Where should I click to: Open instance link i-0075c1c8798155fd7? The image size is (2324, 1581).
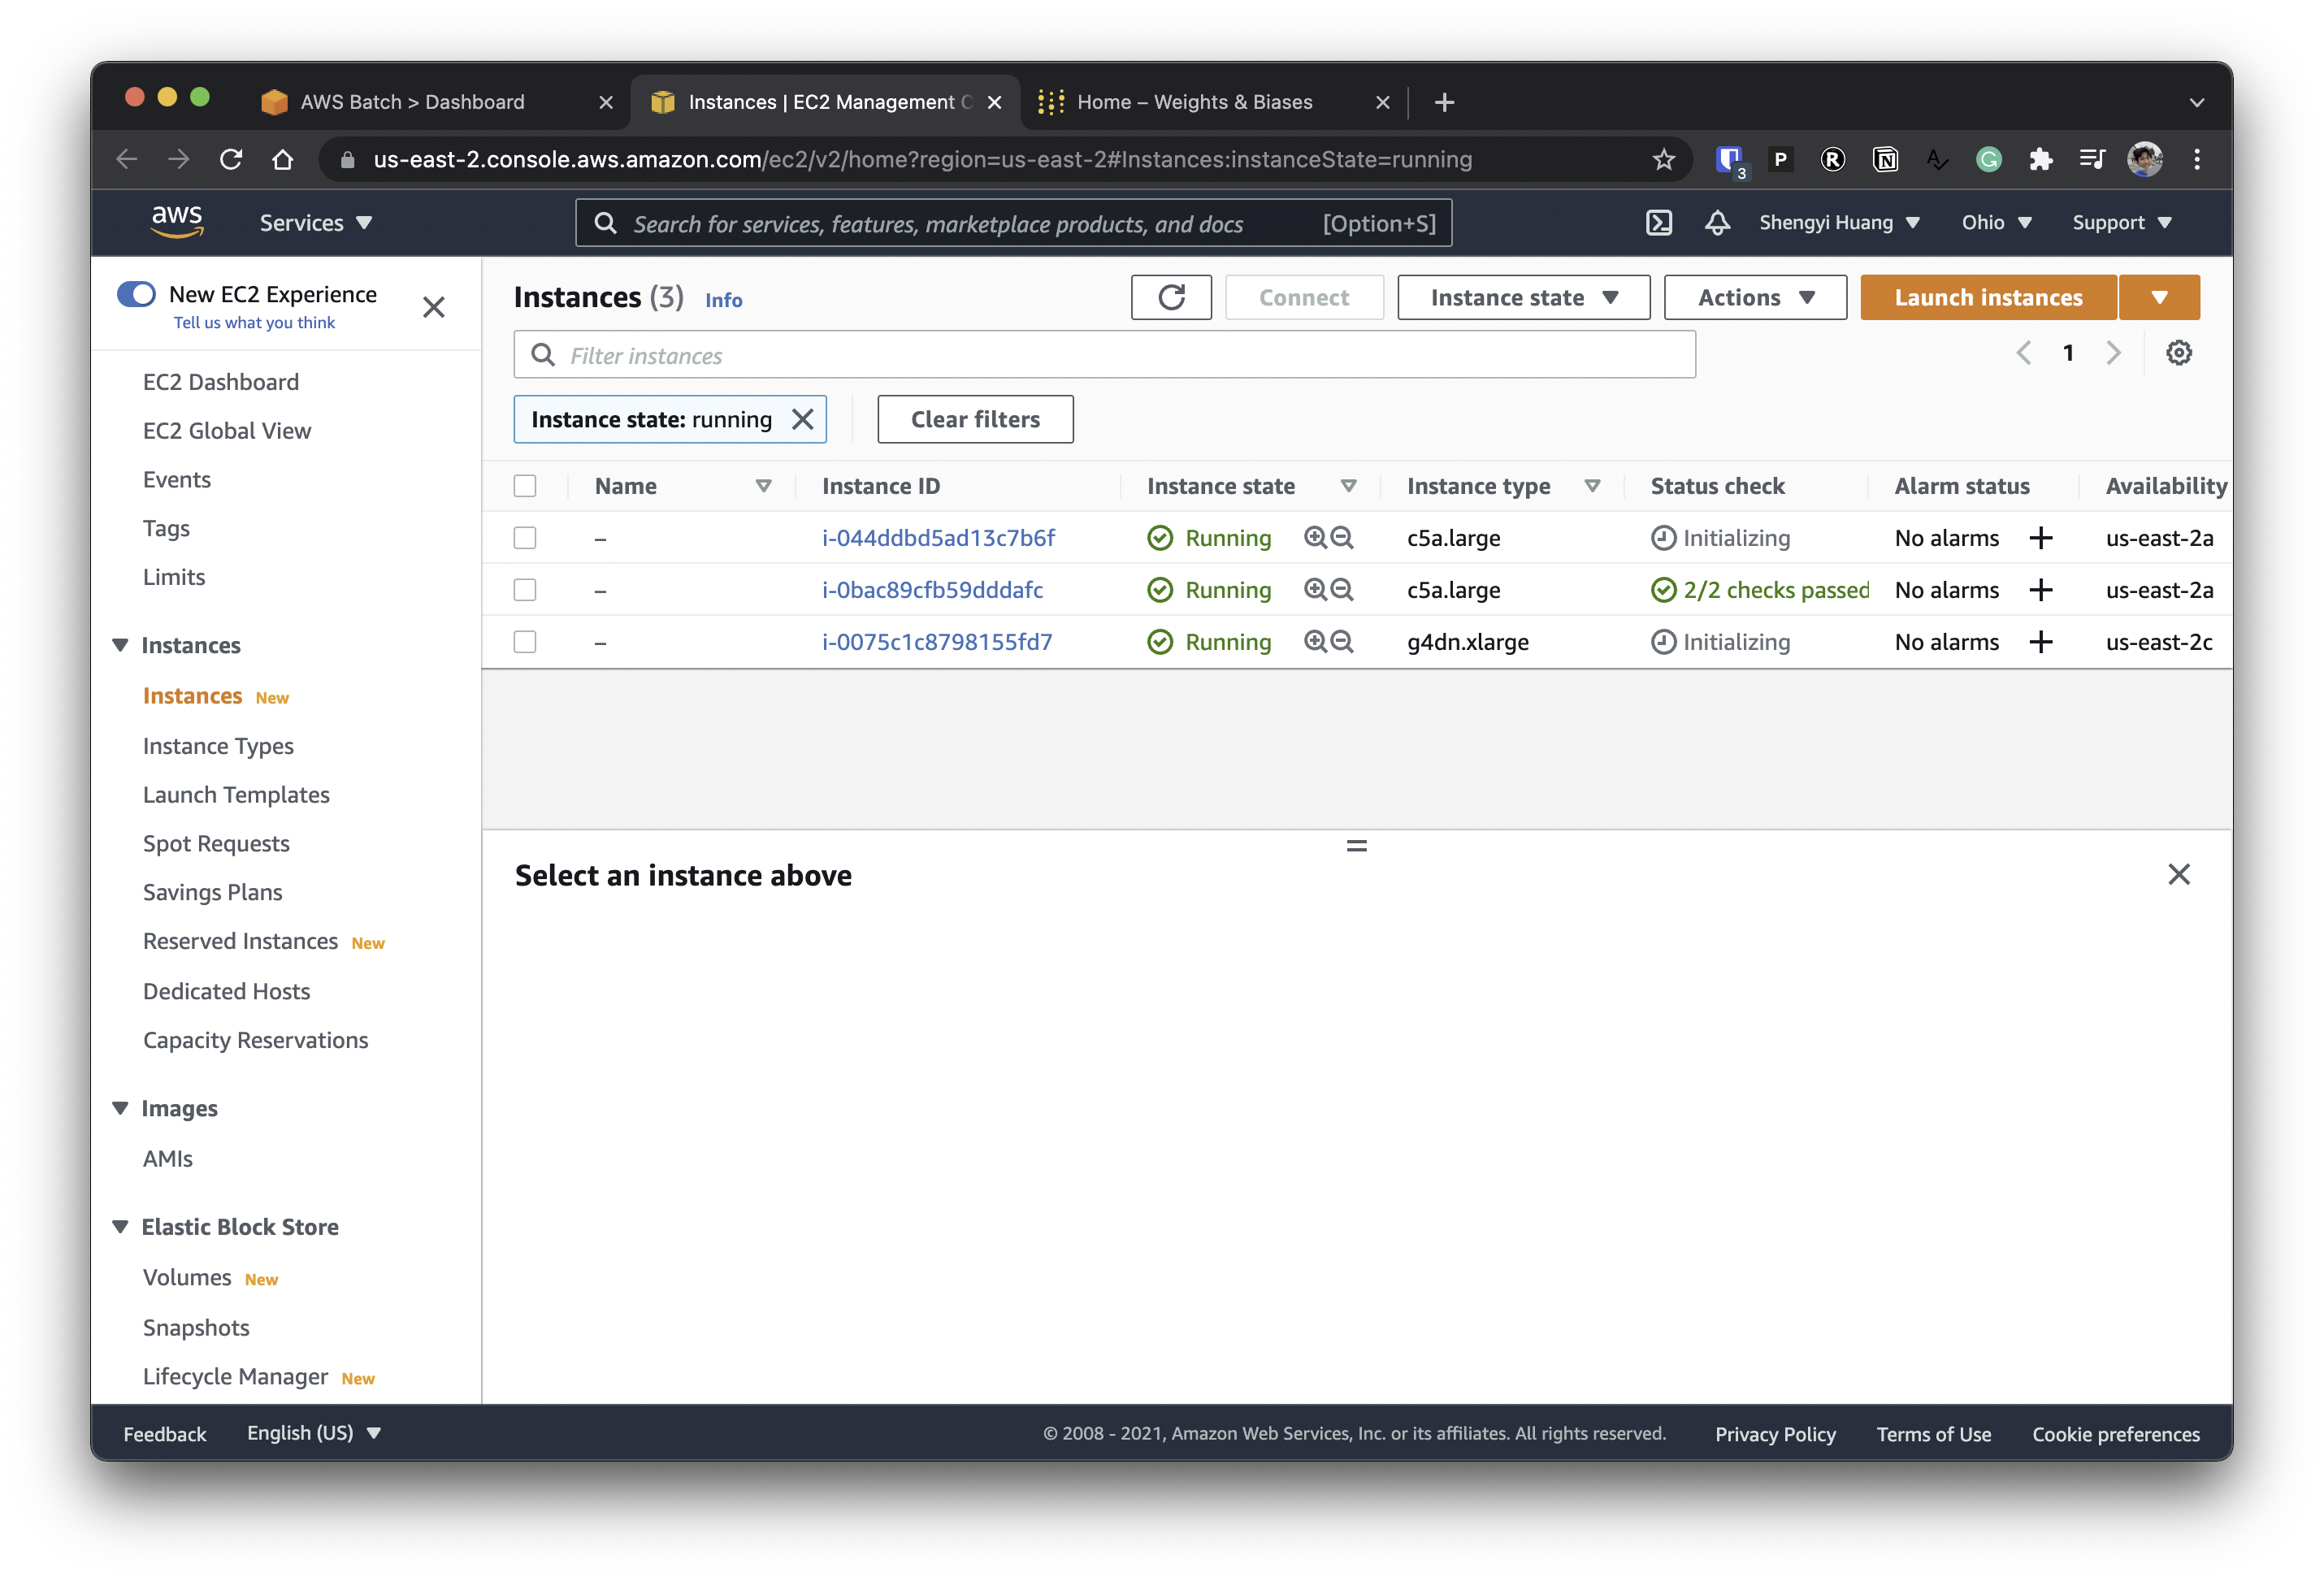pos(936,642)
